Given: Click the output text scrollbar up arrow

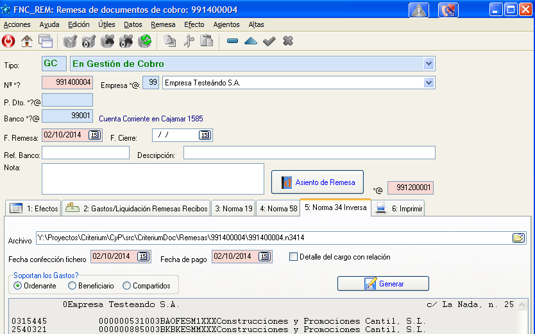Looking at the screenshot, I should tap(522, 304).
